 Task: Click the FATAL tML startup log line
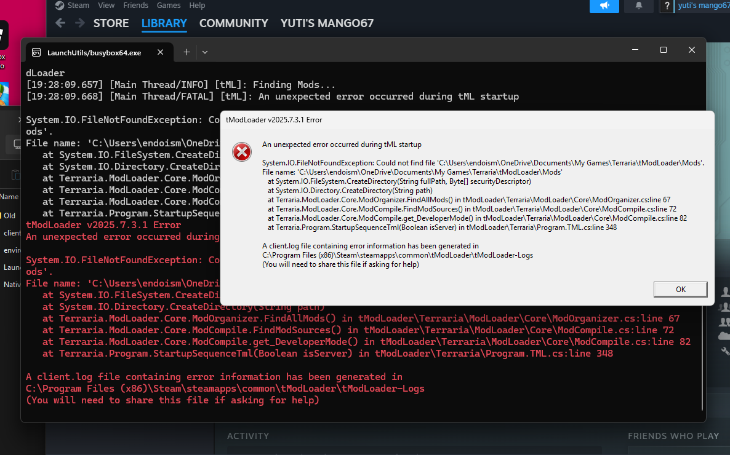click(x=272, y=97)
